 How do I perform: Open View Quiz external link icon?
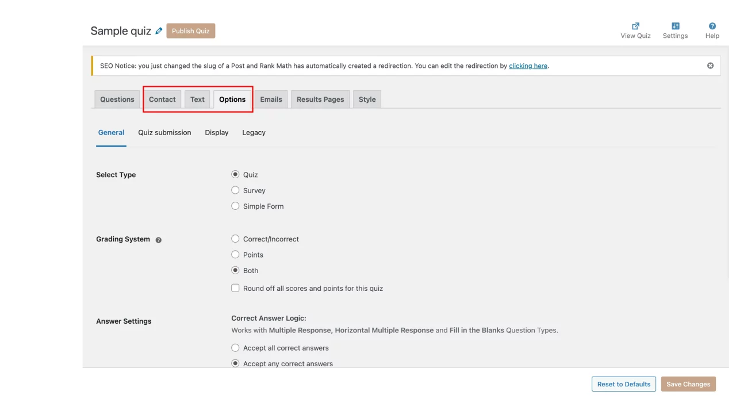635,26
